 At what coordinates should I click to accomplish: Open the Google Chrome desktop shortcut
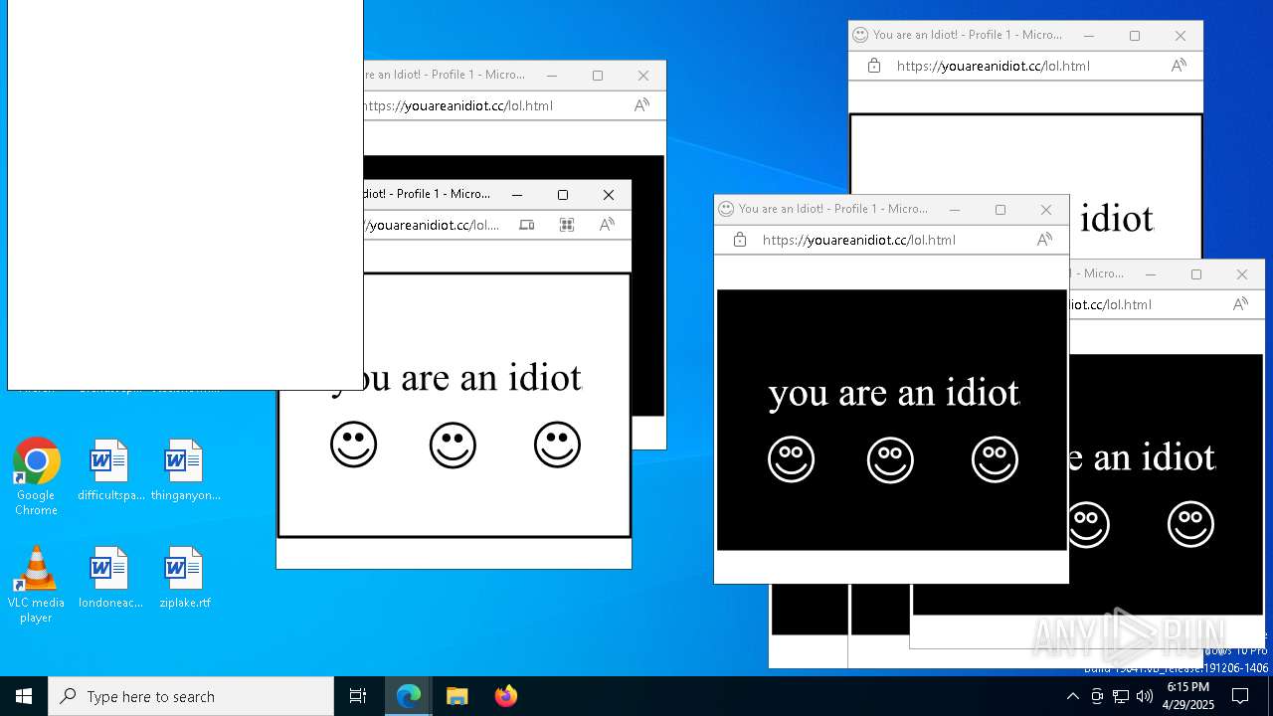click(x=36, y=477)
